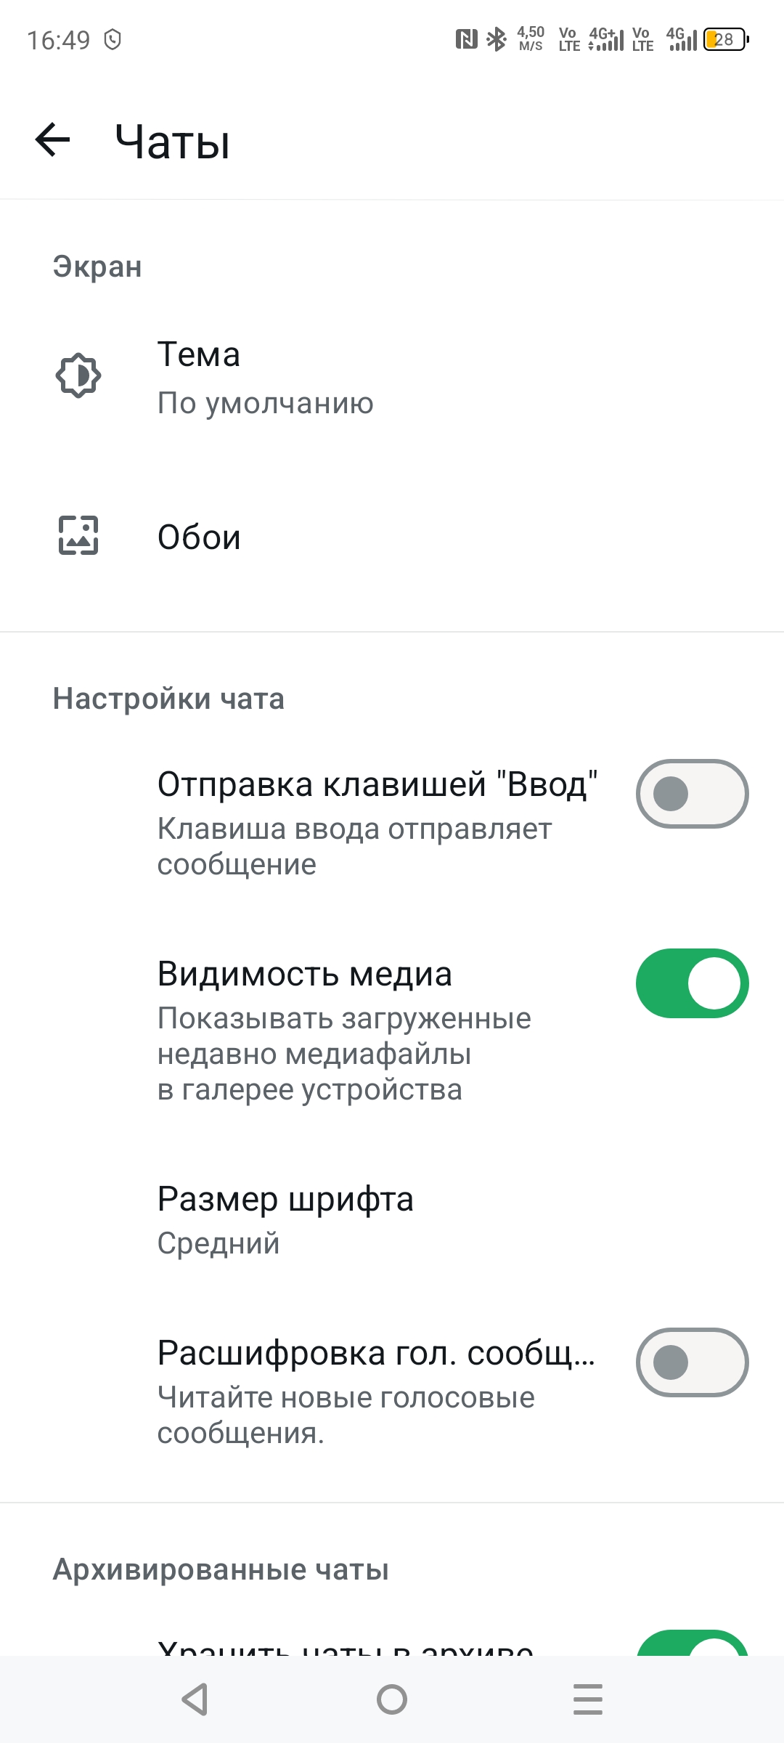Tap the Чаты page title
This screenshot has height=1743, width=784.
coord(173,141)
